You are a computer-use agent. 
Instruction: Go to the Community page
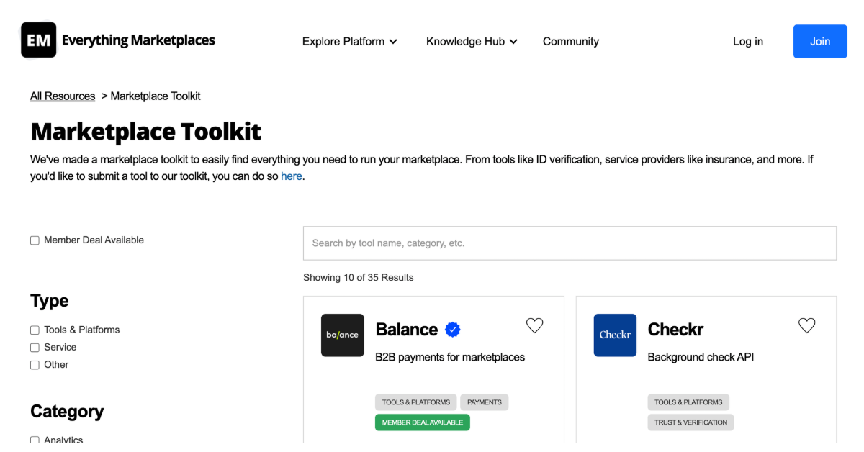[x=571, y=41]
